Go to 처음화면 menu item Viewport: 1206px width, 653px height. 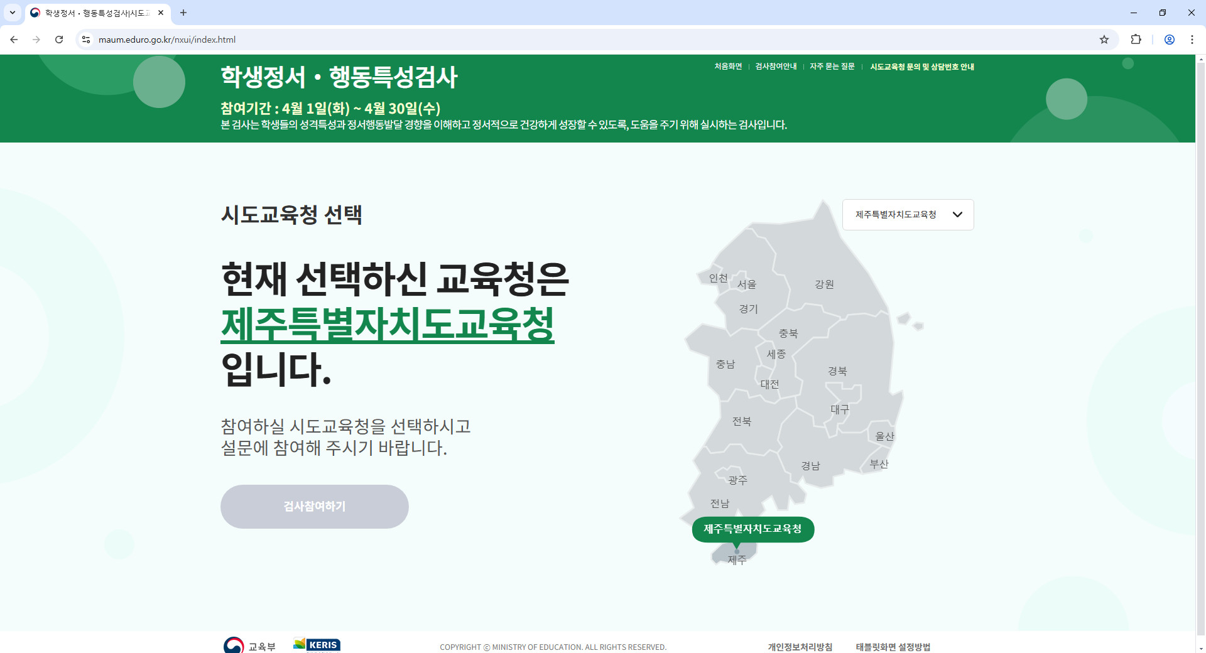(x=728, y=67)
